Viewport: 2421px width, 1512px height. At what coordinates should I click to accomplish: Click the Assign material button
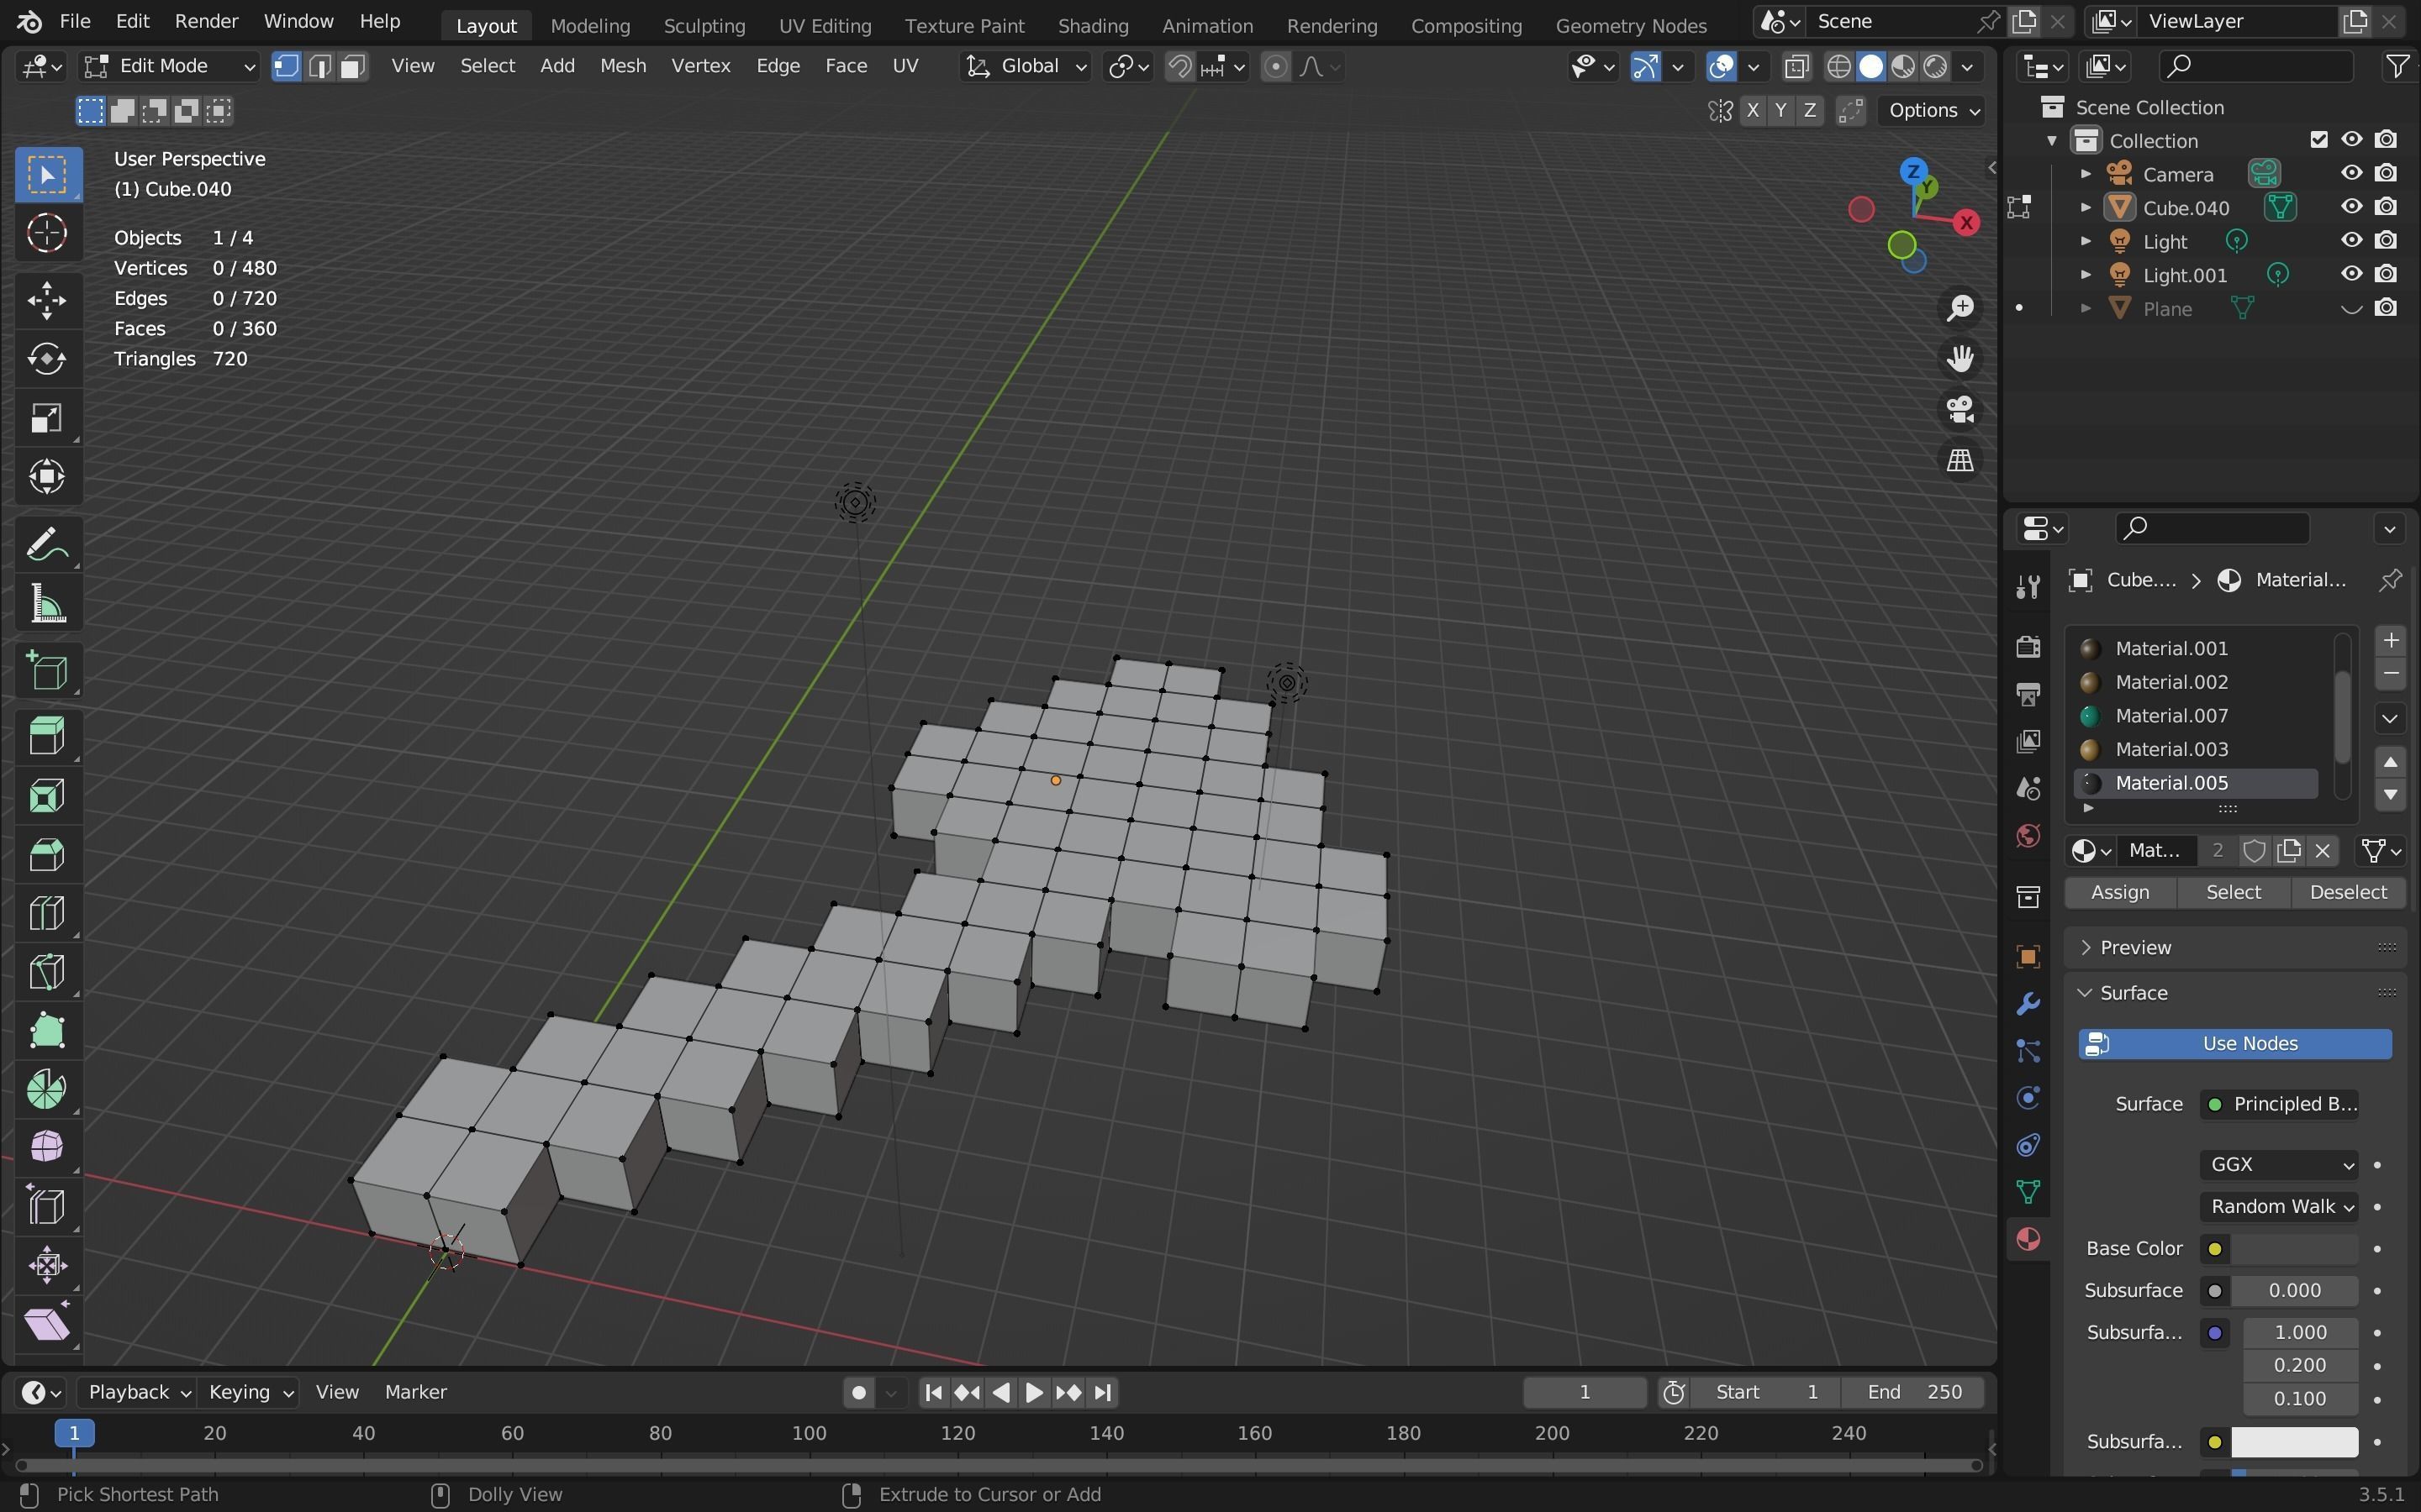[2119, 892]
